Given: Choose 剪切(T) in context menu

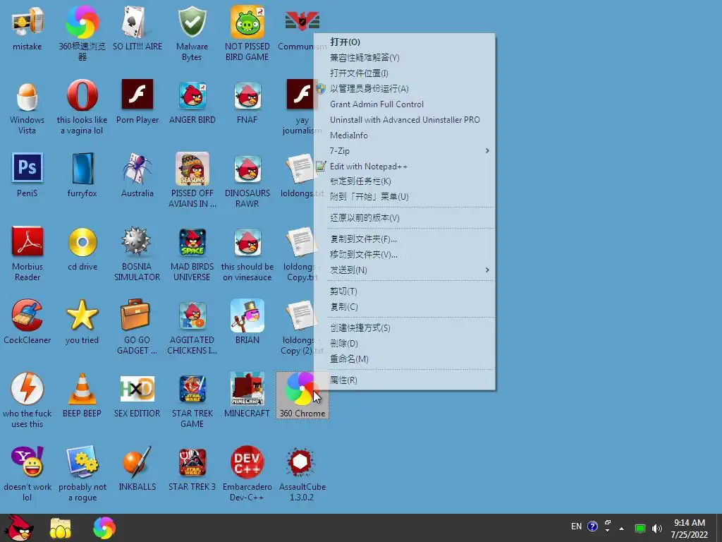Looking at the screenshot, I should coord(404,291).
